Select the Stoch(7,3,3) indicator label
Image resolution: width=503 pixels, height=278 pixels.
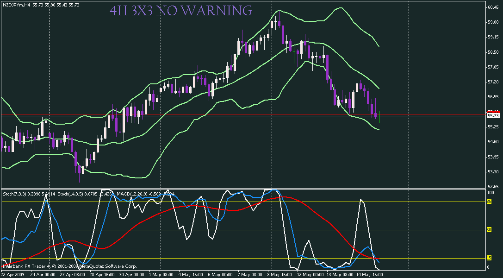coord(15,194)
